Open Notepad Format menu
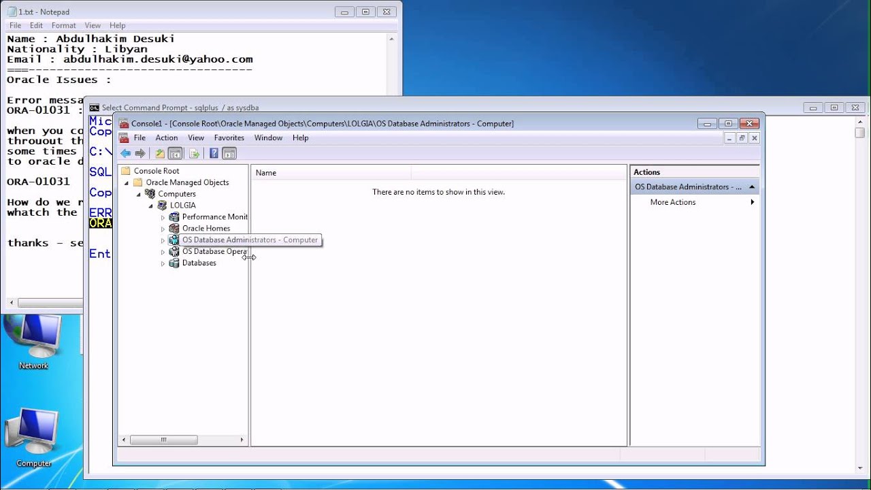The width and height of the screenshot is (871, 490). point(64,25)
